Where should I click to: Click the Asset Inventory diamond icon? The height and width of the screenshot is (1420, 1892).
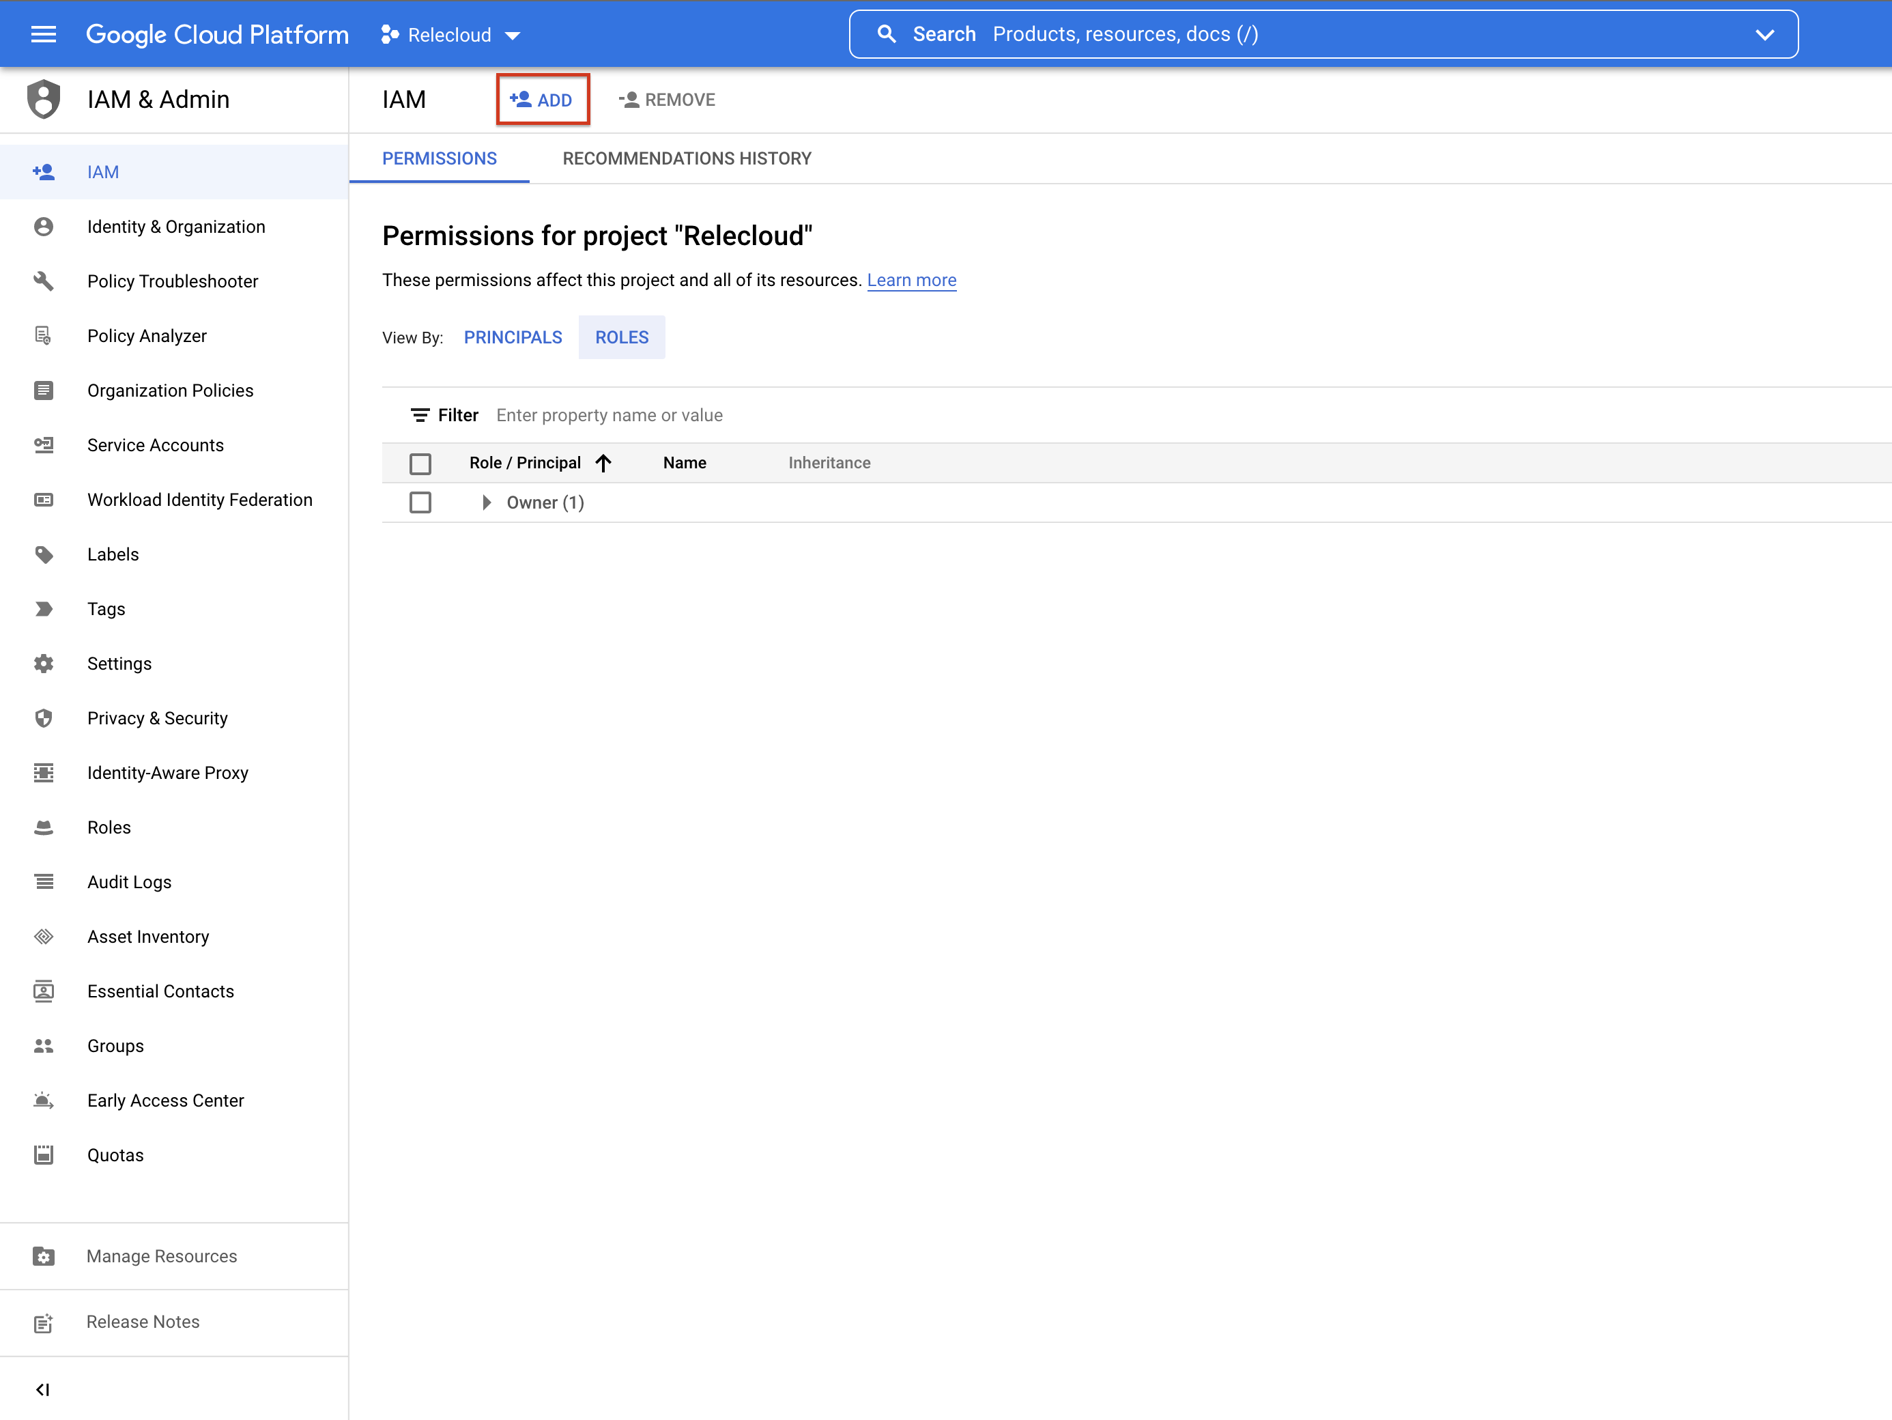(x=44, y=937)
